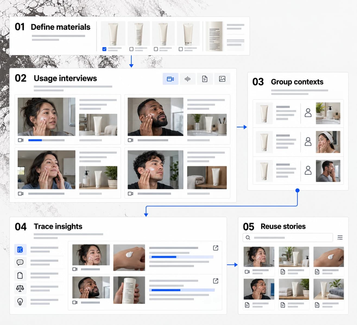Click the lightbulb icon in Trace insights
Screen dimensions: 357x325
coord(20,302)
